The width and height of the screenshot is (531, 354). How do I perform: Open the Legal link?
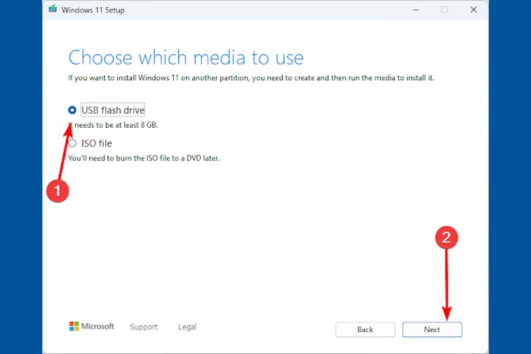coord(187,327)
